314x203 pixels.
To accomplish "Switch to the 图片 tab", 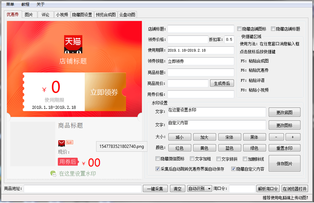I will (x=29, y=15).
